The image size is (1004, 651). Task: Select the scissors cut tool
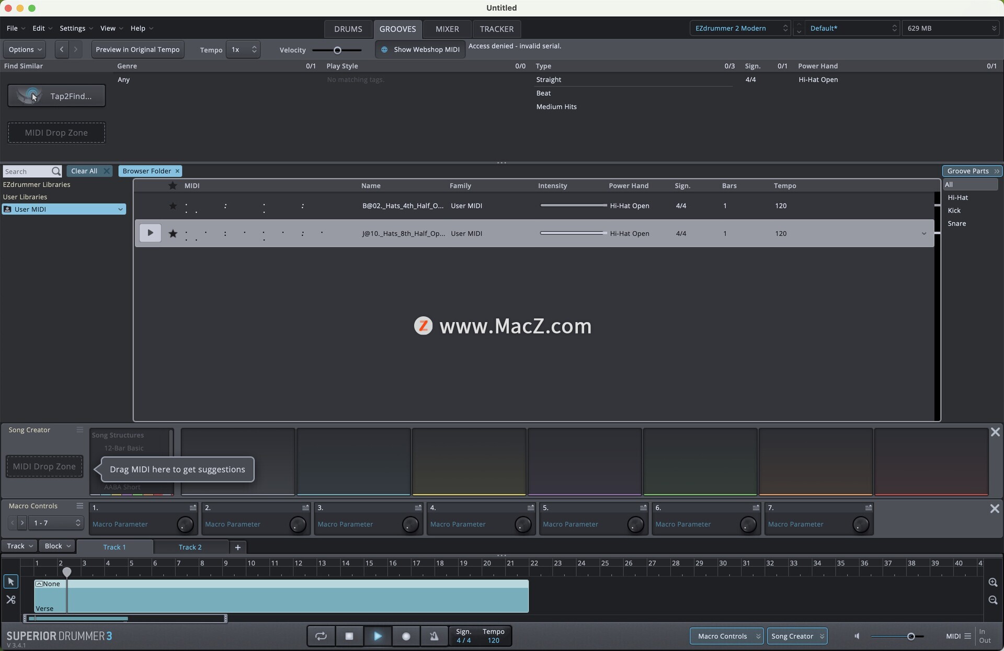(10, 599)
